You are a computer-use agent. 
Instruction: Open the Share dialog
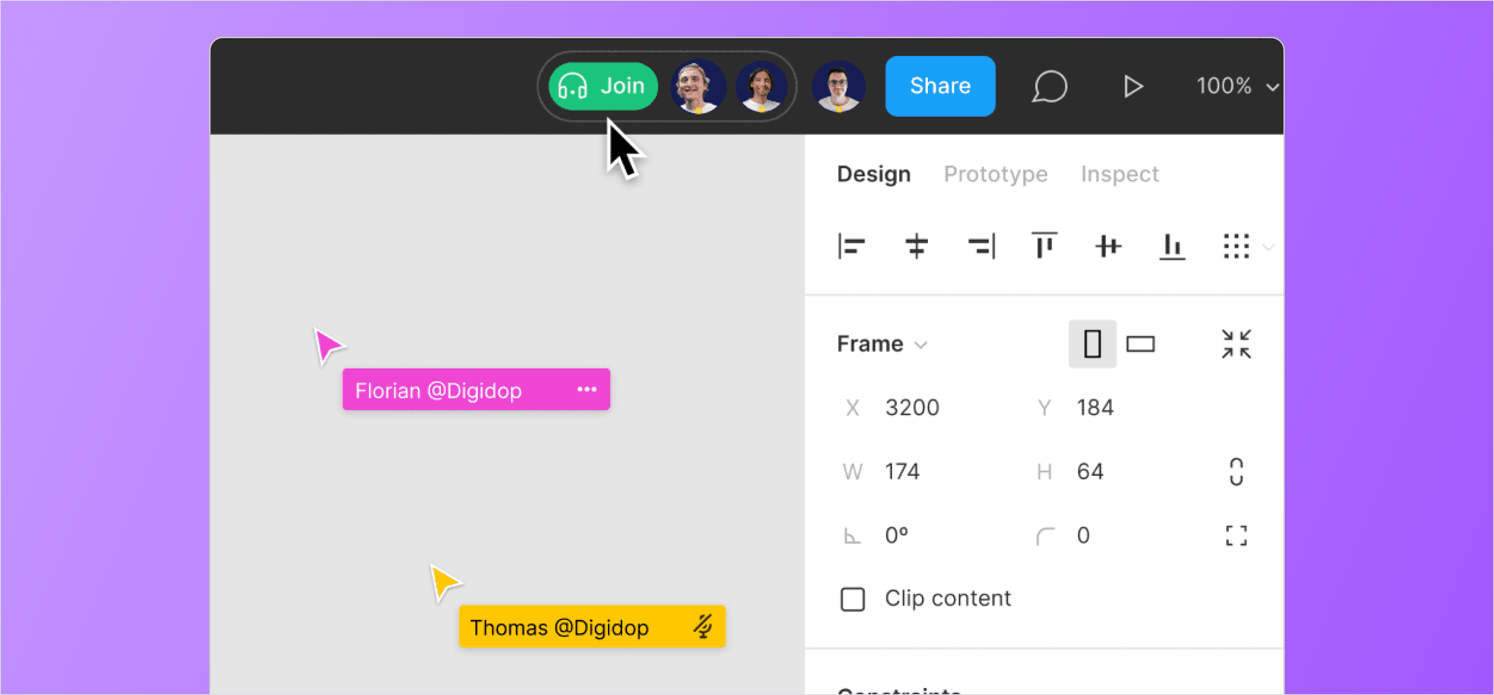click(x=939, y=86)
